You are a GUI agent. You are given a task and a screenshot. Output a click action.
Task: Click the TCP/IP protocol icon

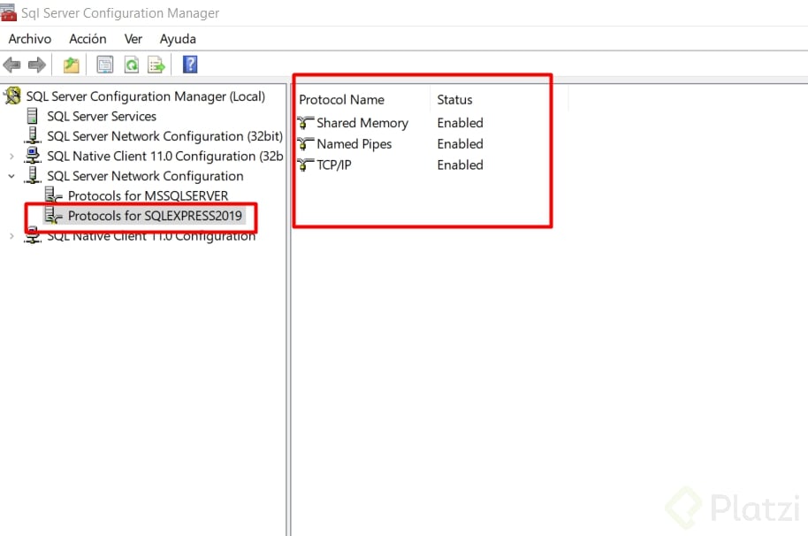click(x=305, y=165)
